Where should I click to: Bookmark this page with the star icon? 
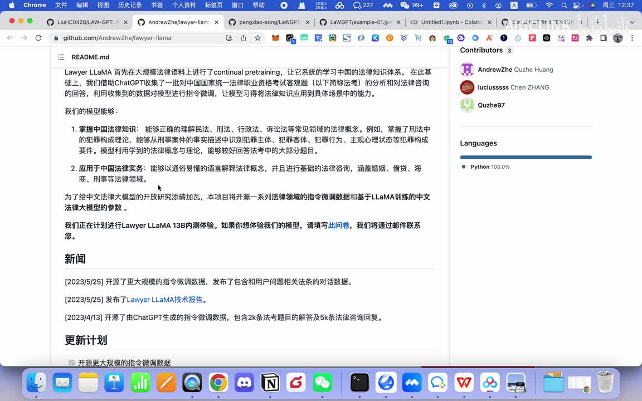pos(257,38)
